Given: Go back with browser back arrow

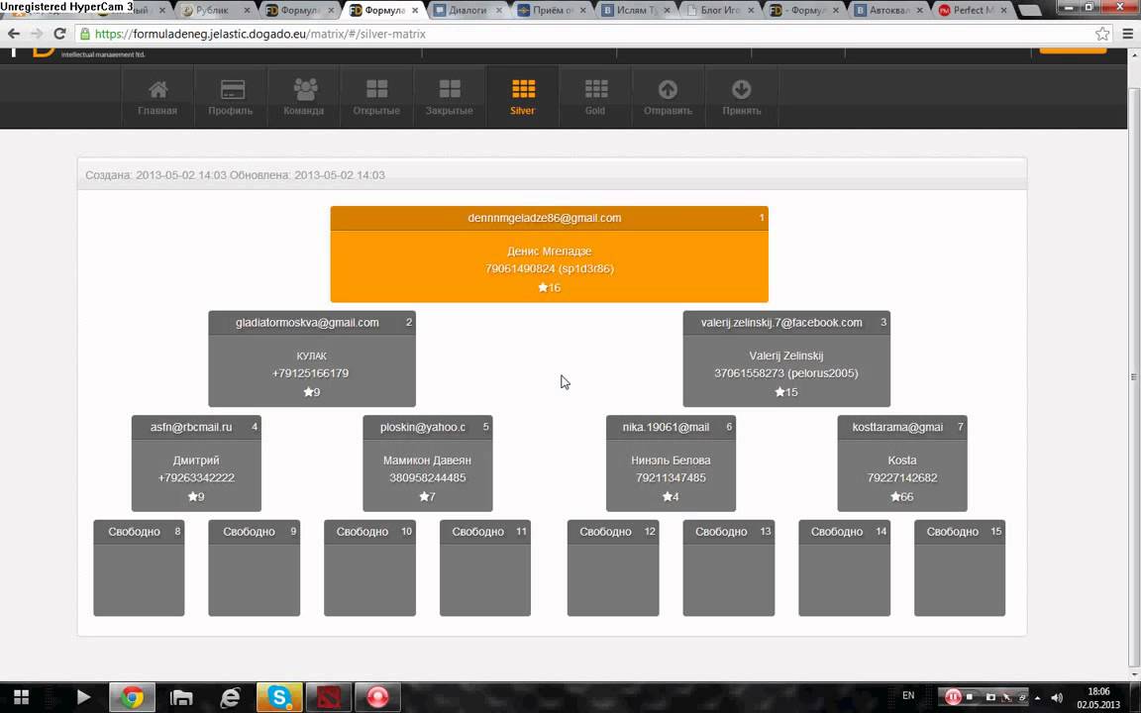Looking at the screenshot, I should [14, 34].
